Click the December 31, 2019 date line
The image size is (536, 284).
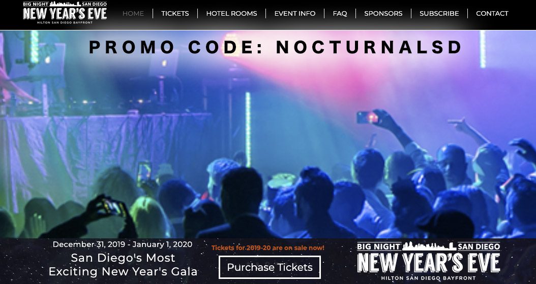tap(123, 244)
